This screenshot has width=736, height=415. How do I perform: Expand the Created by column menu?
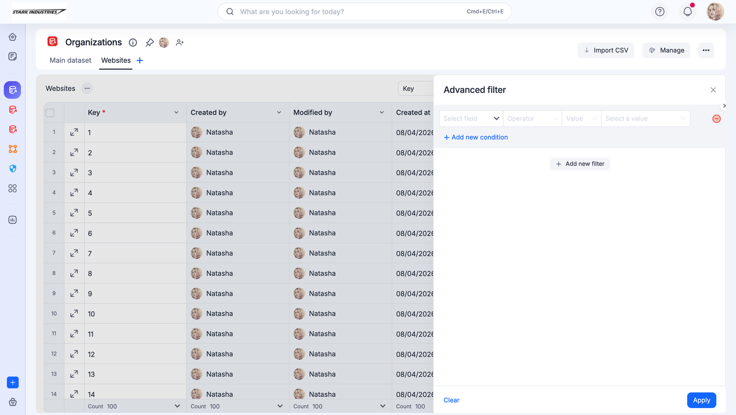coord(279,113)
